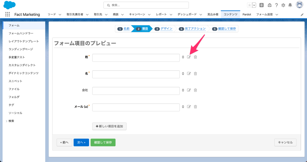The image size is (307, 162).
Task: Click the « 前へ button
Action: click(64, 143)
